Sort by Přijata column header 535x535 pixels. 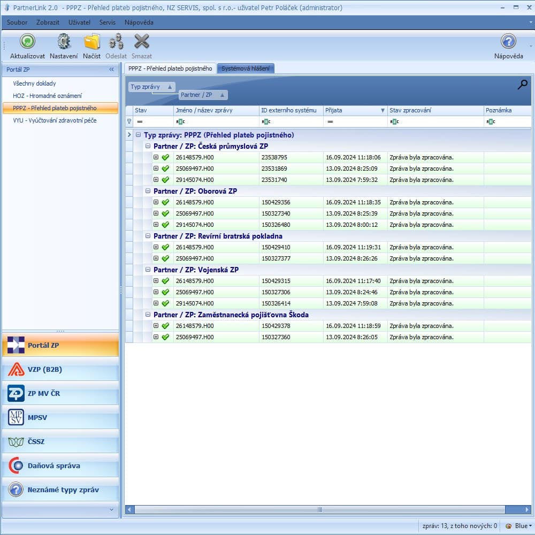(x=355, y=110)
